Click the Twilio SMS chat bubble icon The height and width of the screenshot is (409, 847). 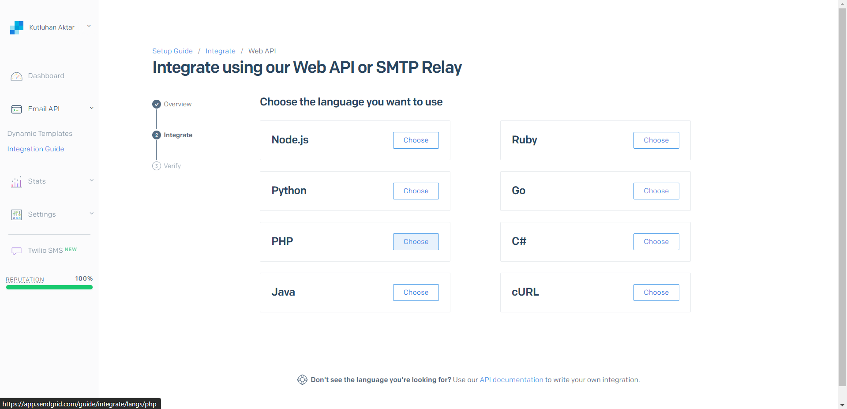coord(16,251)
